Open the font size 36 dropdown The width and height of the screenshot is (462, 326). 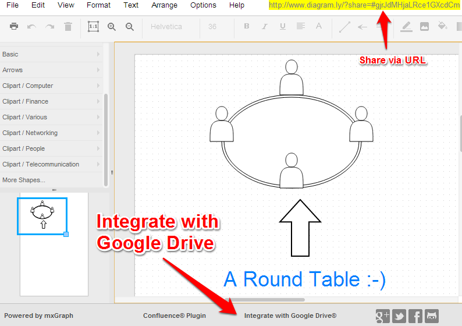pos(212,27)
